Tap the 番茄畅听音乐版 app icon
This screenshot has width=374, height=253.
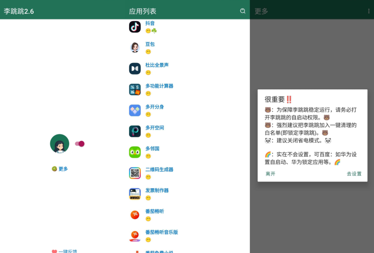coord(135,236)
